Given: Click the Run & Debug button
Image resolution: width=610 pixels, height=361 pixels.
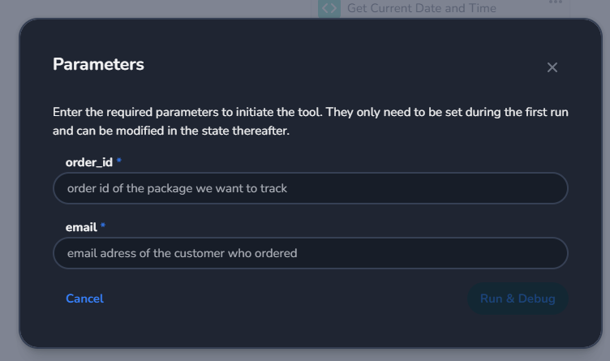Looking at the screenshot, I should [518, 299].
